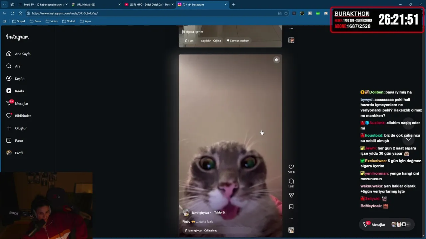Mute the Instagram tab audio icon
This screenshot has height=239, width=426.
(185, 5)
